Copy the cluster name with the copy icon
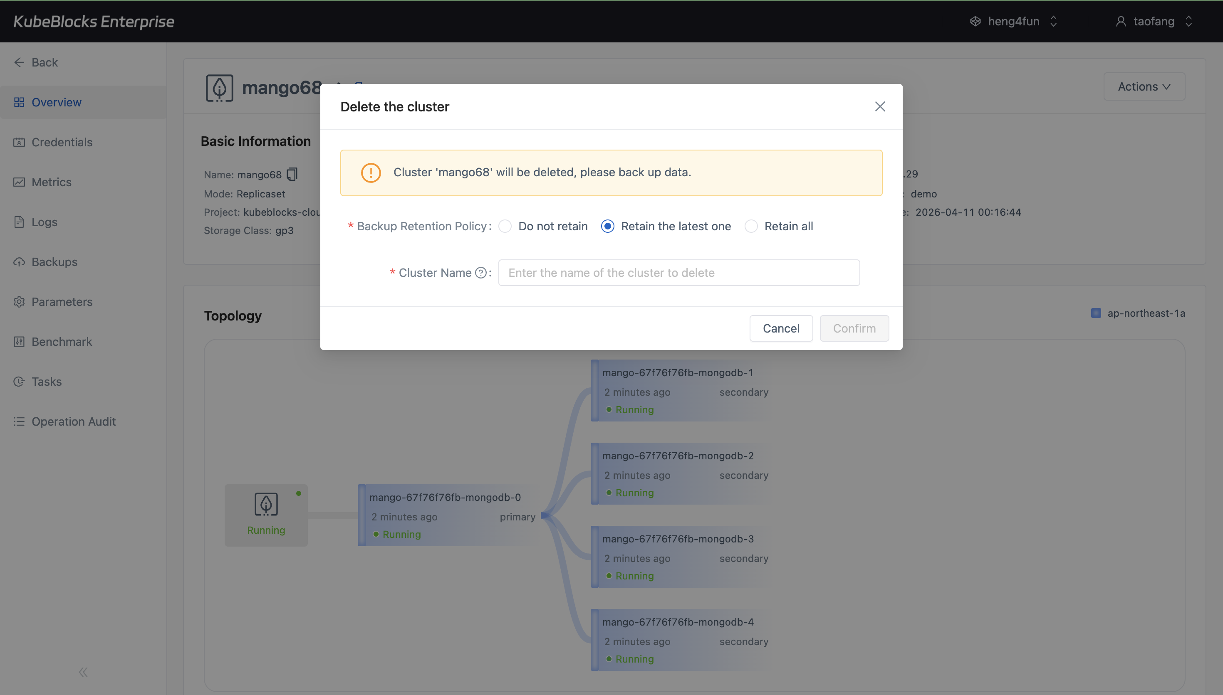 click(291, 174)
